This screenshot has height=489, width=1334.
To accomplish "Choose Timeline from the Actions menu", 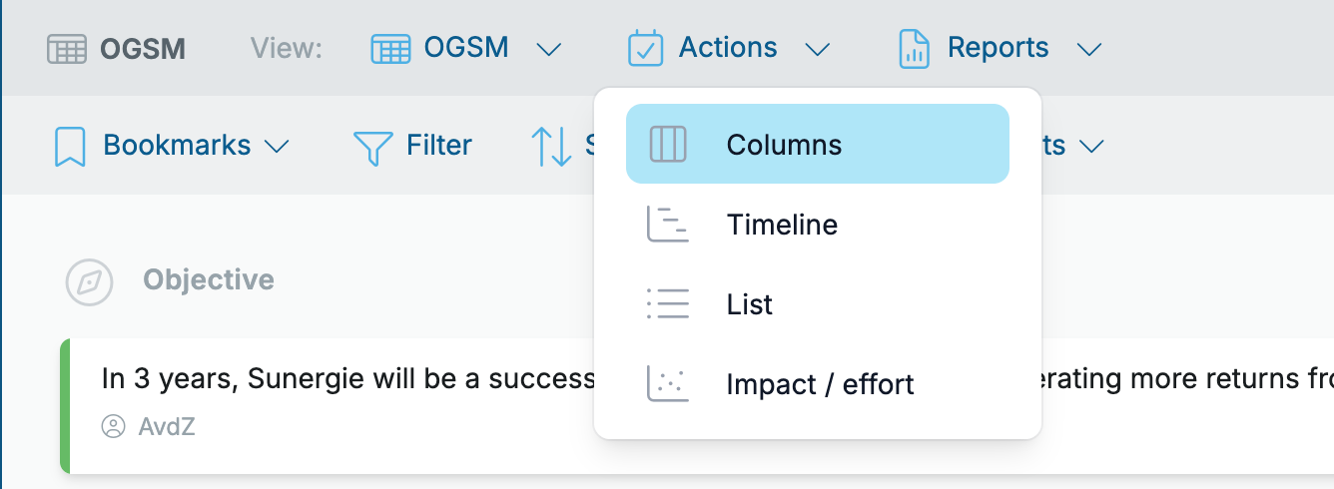I will point(818,225).
